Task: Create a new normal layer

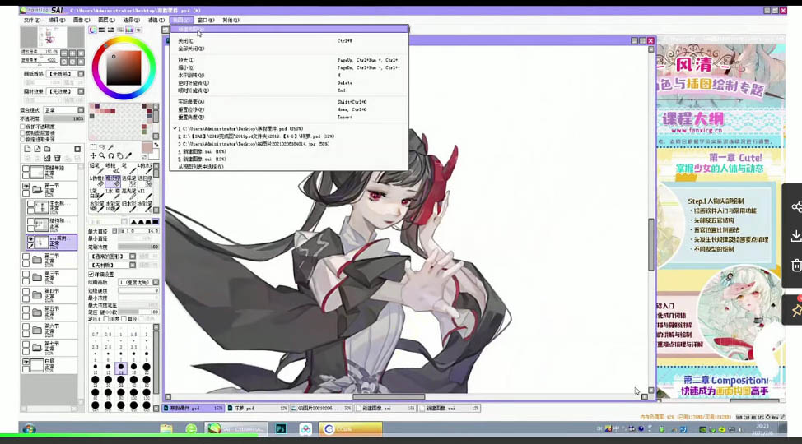Action: coord(27,149)
